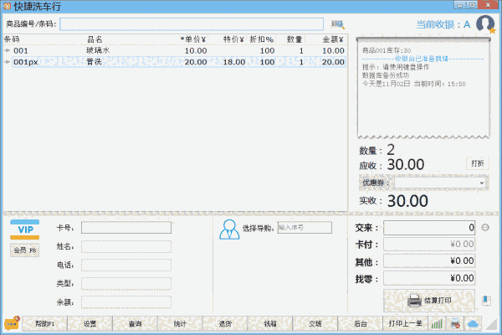
Task: Click the 其他 other payment field
Action: 429,261
